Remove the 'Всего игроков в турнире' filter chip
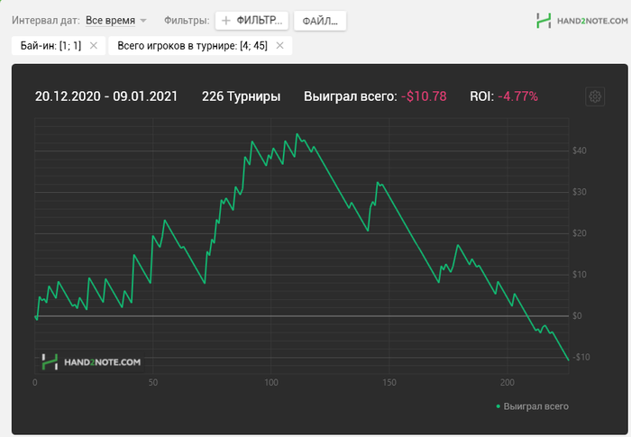The width and height of the screenshot is (631, 437). [x=279, y=46]
